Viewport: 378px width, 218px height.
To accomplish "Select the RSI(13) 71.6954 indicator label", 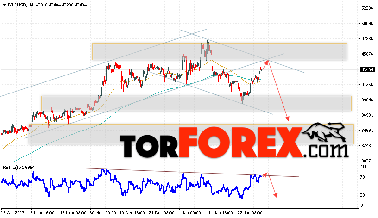I will coord(19,167).
